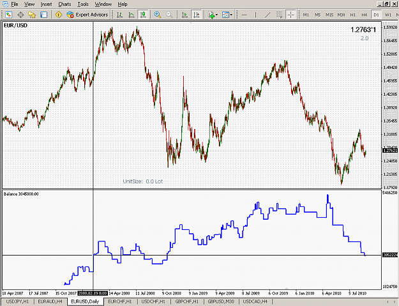Open the Insert menu
The image size is (399, 306).
pyautogui.click(x=46, y=4)
